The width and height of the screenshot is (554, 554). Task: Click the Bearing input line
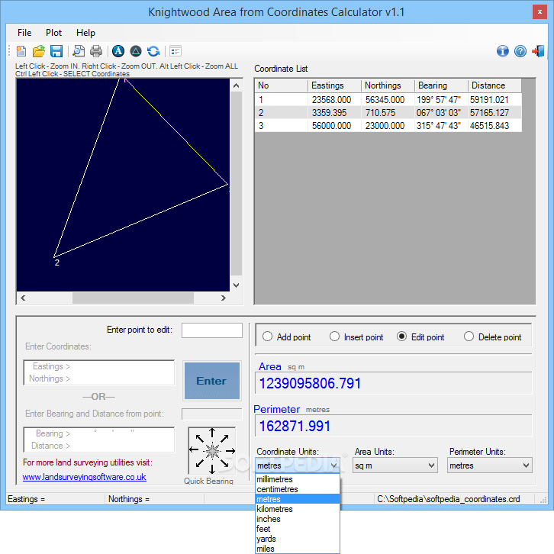tap(99, 433)
